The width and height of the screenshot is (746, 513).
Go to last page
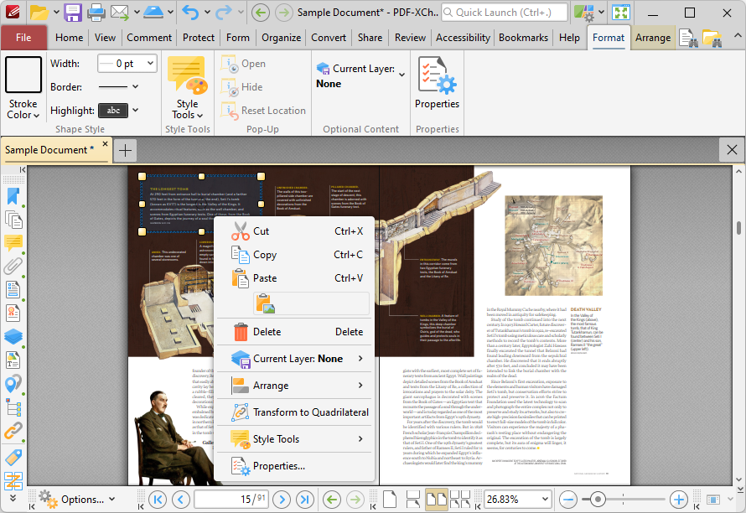(305, 500)
